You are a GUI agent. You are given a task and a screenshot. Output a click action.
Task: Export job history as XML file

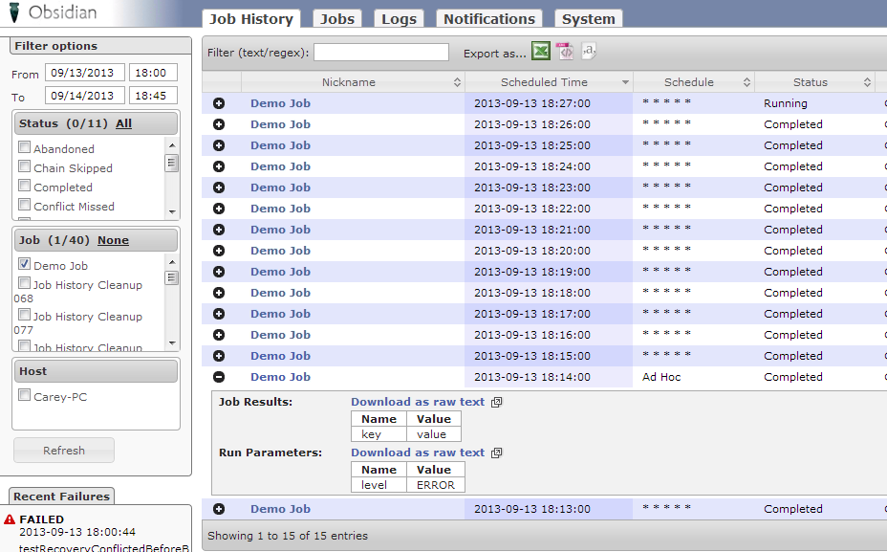pos(565,52)
